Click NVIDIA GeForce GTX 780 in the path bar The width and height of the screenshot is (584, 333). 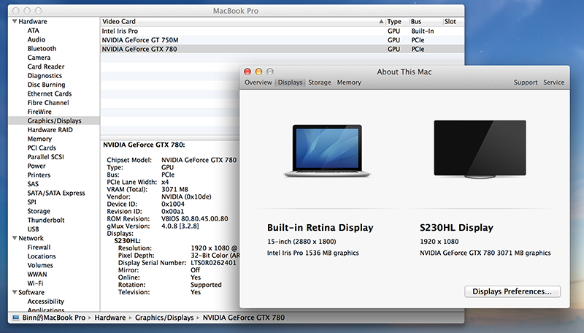coord(244,318)
